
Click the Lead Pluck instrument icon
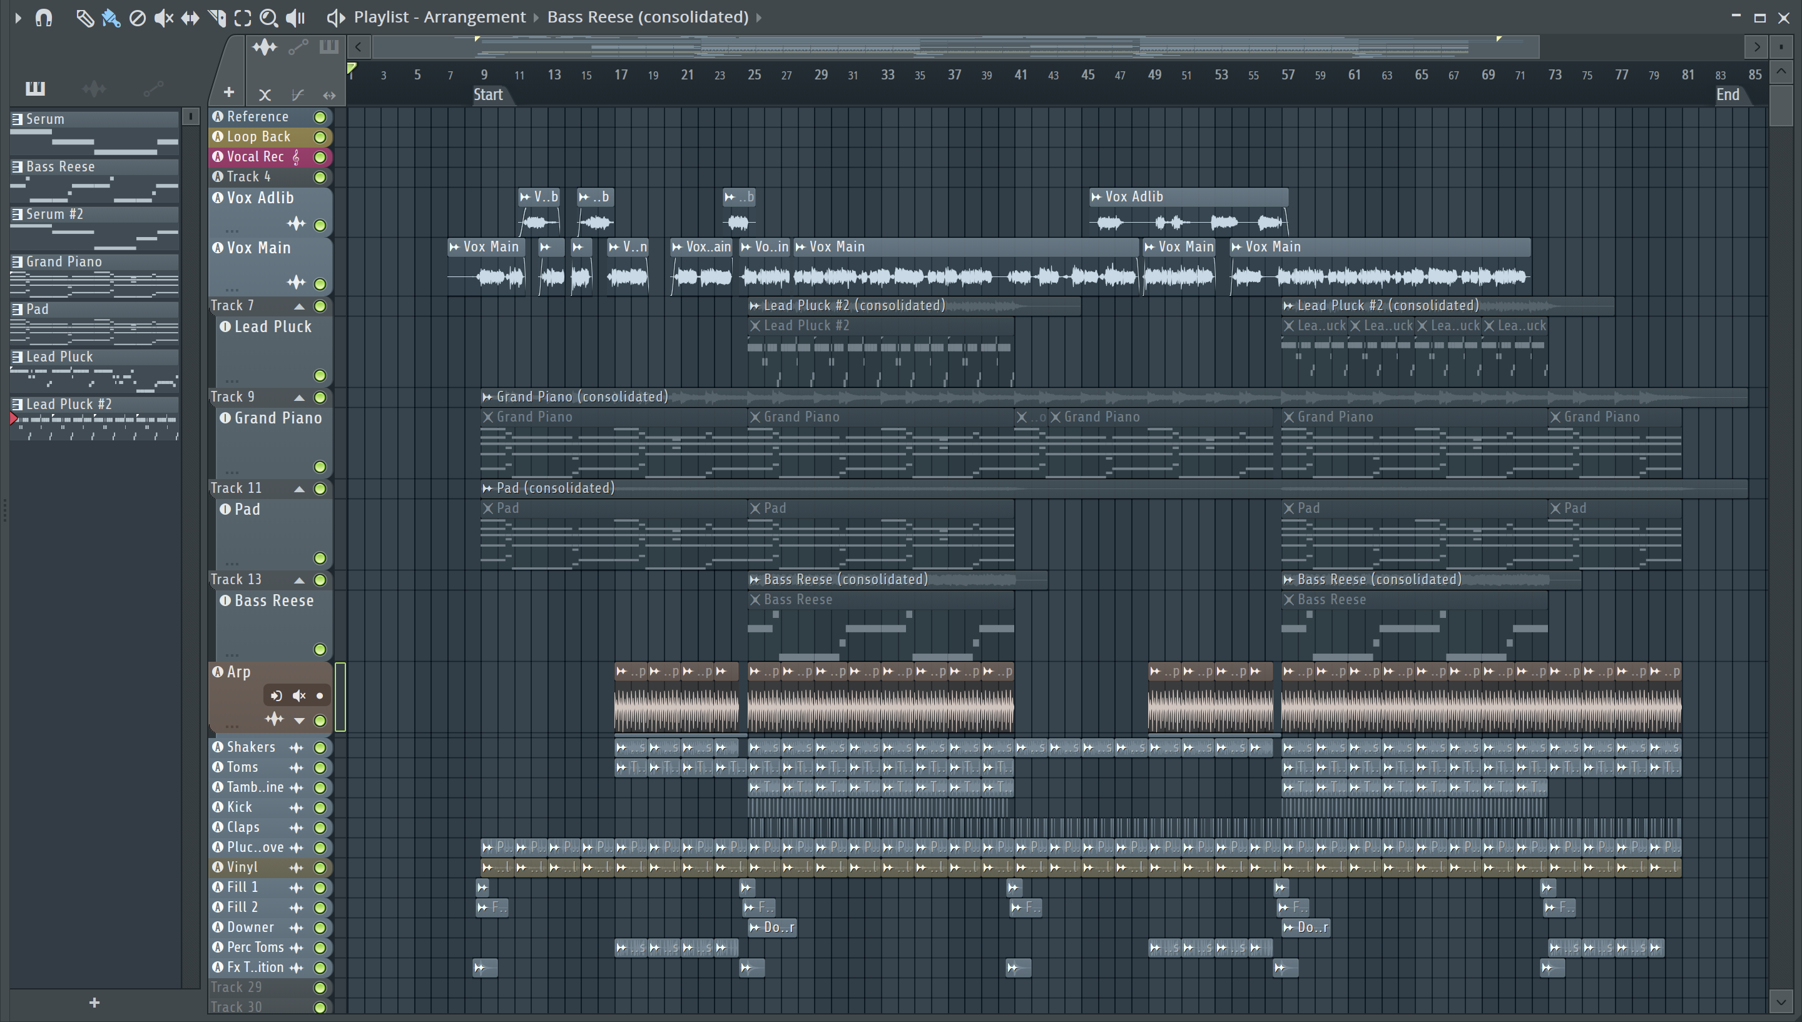coord(225,326)
